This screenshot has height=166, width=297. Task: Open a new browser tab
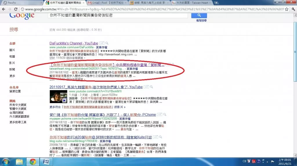[x=216, y=3]
